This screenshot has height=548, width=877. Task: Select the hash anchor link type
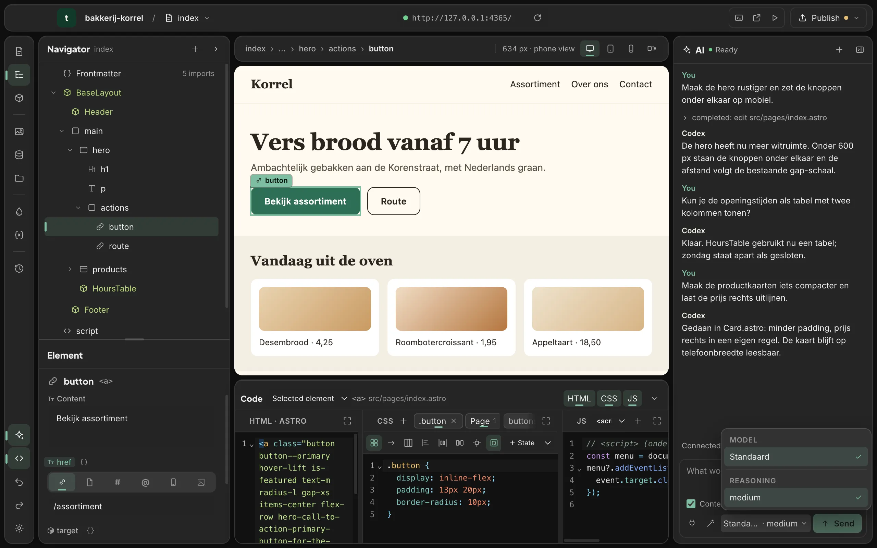(x=118, y=482)
